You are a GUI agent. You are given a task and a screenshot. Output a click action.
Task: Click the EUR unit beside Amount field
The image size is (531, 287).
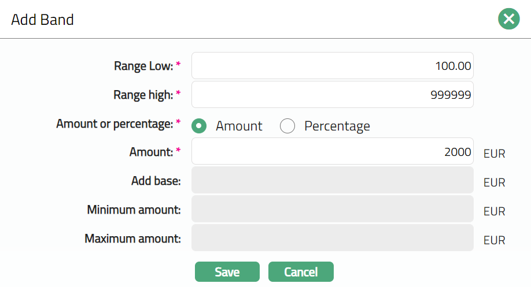point(495,154)
